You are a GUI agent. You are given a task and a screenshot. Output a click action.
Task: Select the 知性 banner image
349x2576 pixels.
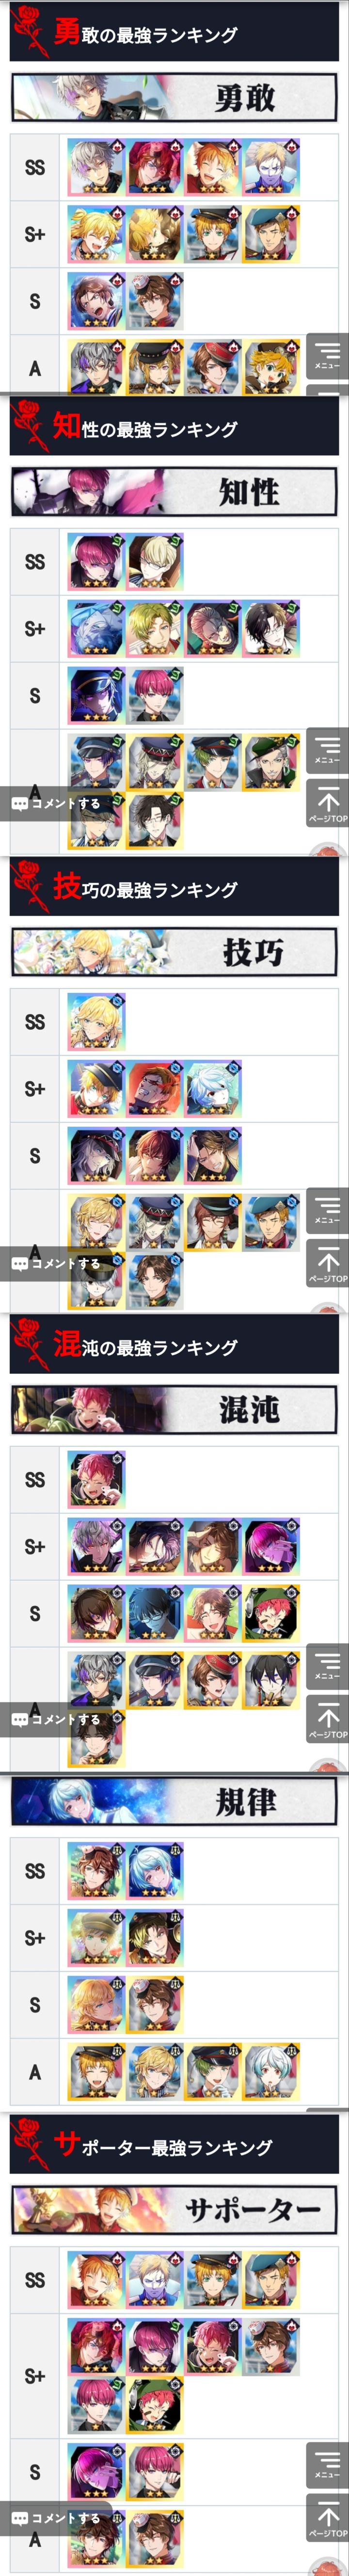coord(174,492)
